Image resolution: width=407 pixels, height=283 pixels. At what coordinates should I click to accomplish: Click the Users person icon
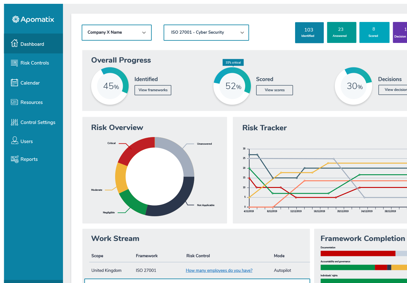pos(14,141)
